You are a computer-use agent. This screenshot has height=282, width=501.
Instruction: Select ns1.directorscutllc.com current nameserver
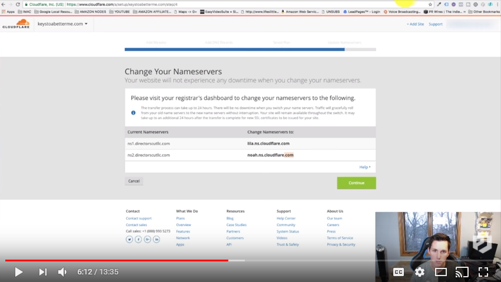click(x=148, y=144)
